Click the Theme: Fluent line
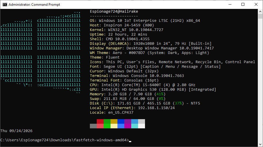This screenshot has height=147, width=263. (105, 57)
